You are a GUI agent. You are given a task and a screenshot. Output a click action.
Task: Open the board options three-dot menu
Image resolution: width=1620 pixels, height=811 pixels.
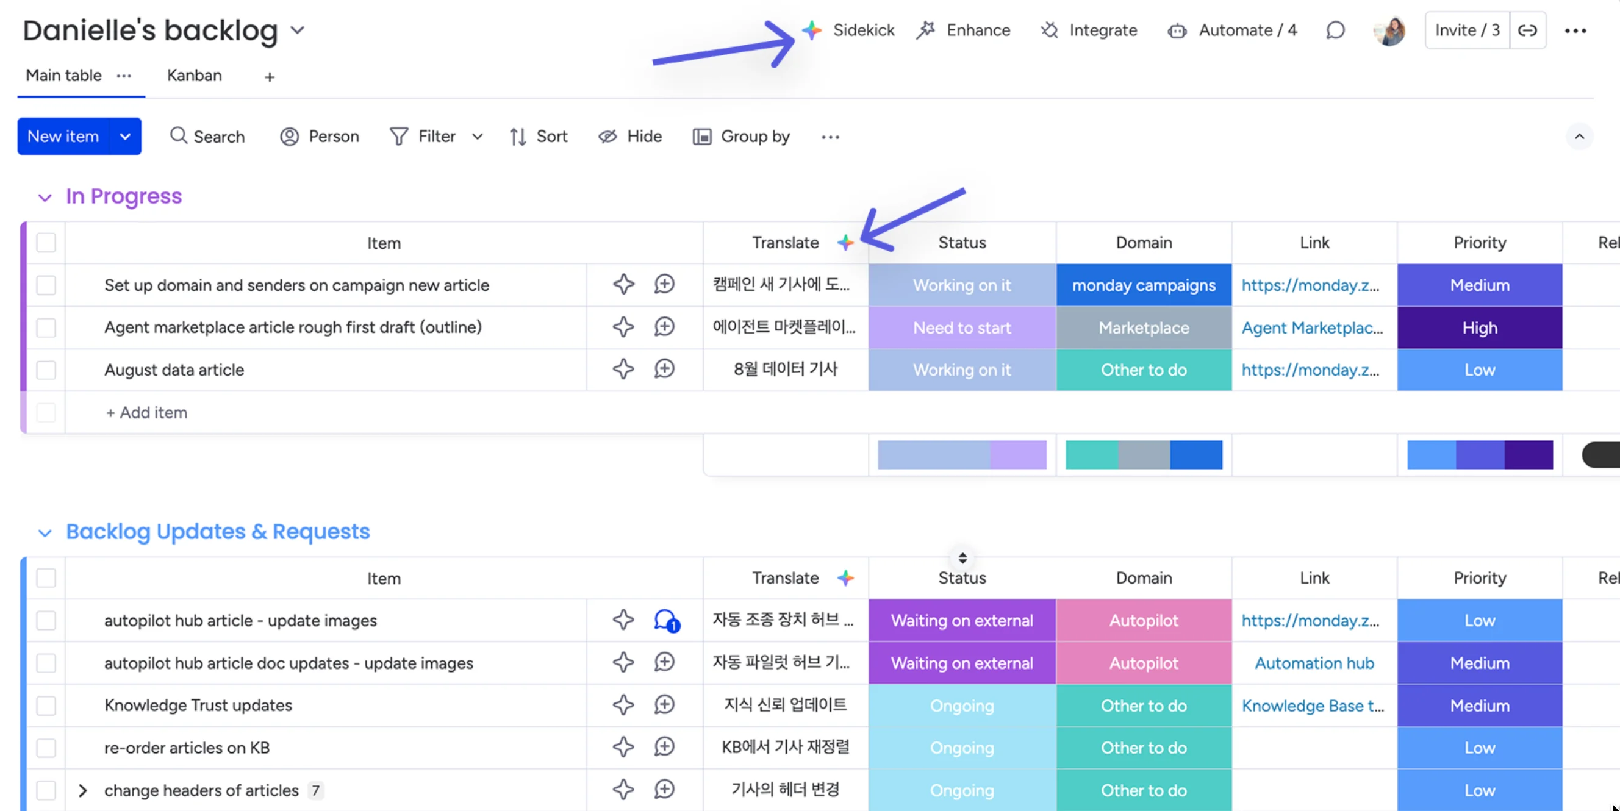point(1575,30)
